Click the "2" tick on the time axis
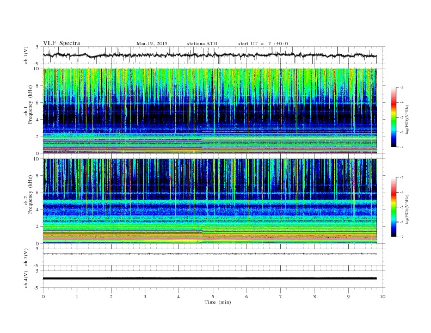This screenshot has width=431, height=333. point(111,297)
